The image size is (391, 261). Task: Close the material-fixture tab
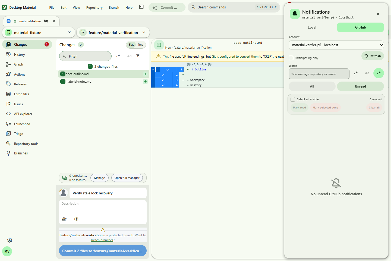point(54,21)
